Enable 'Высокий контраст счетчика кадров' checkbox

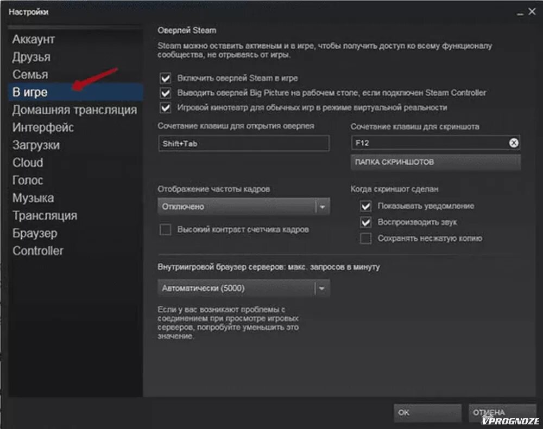(x=166, y=229)
